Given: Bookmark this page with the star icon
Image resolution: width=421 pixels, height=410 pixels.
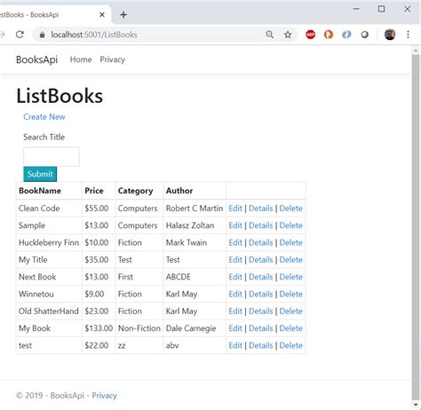Looking at the screenshot, I should pyautogui.click(x=288, y=35).
